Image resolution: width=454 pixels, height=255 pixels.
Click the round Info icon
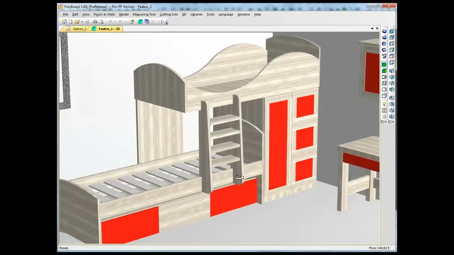[161, 22]
